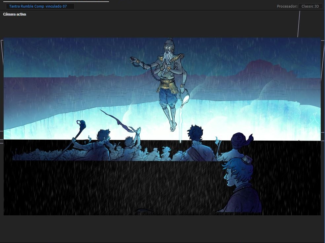This screenshot has height=243, width=325.
Task: Click the Procesador label
Action: click(x=287, y=6)
